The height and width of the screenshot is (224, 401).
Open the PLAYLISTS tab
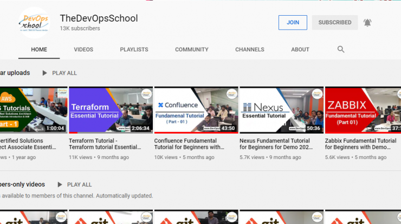134,50
